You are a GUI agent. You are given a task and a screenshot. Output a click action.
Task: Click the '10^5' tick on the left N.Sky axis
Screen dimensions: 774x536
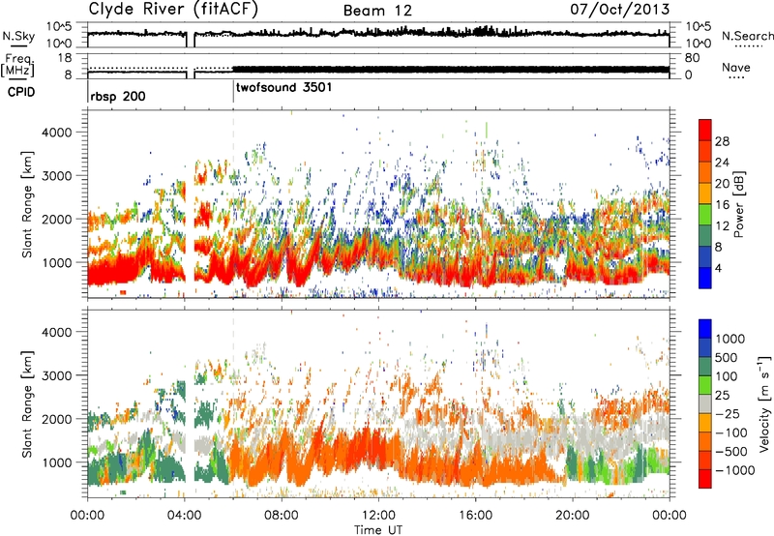[59, 27]
